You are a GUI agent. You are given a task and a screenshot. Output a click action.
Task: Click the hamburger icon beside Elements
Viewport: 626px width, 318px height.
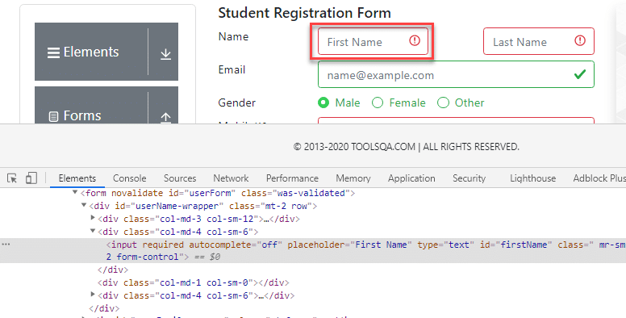click(53, 52)
